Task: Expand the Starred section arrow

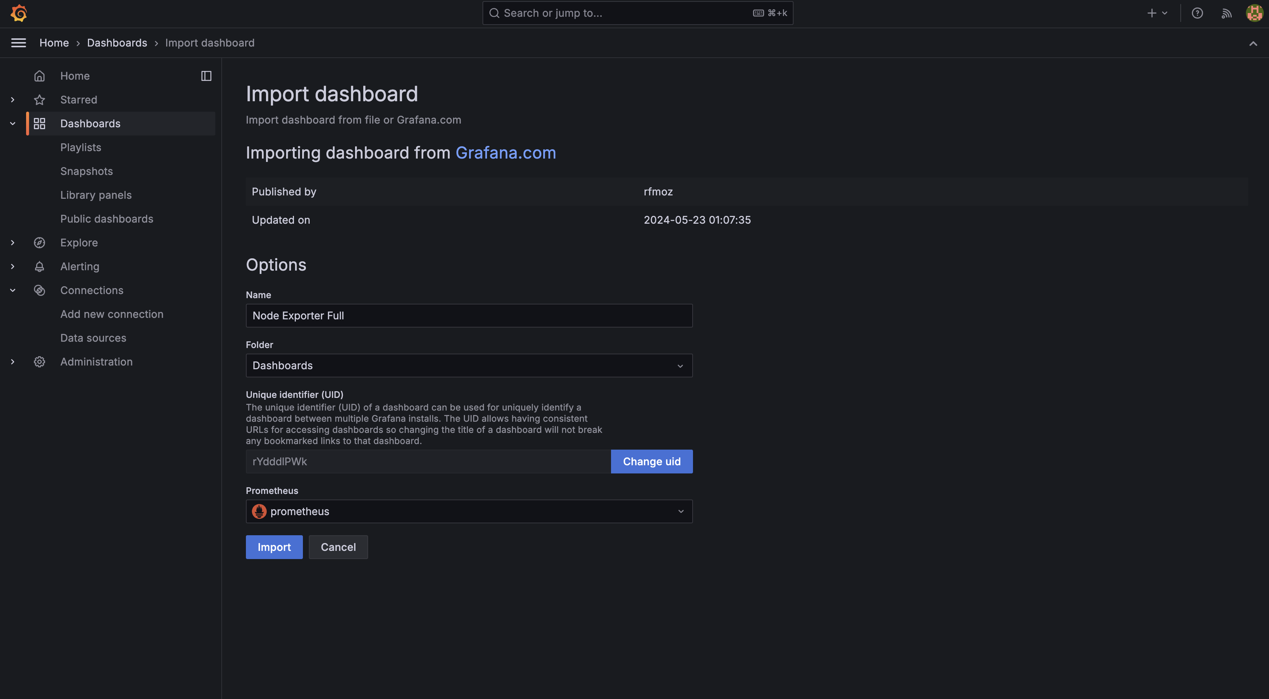Action: click(x=13, y=100)
